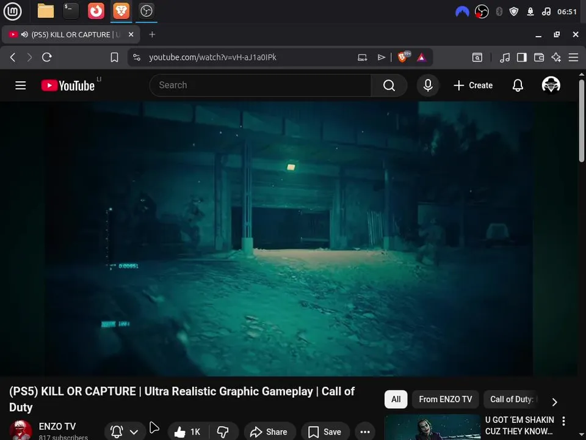This screenshot has width=586, height=440.
Task: Dislike the video
Action: [x=223, y=431]
